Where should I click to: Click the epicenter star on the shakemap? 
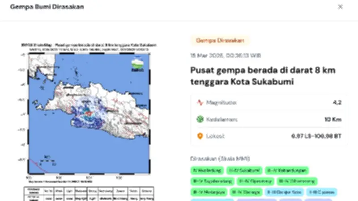88,113
